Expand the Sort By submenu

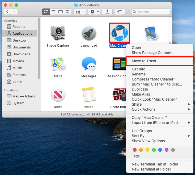(x=160, y=136)
